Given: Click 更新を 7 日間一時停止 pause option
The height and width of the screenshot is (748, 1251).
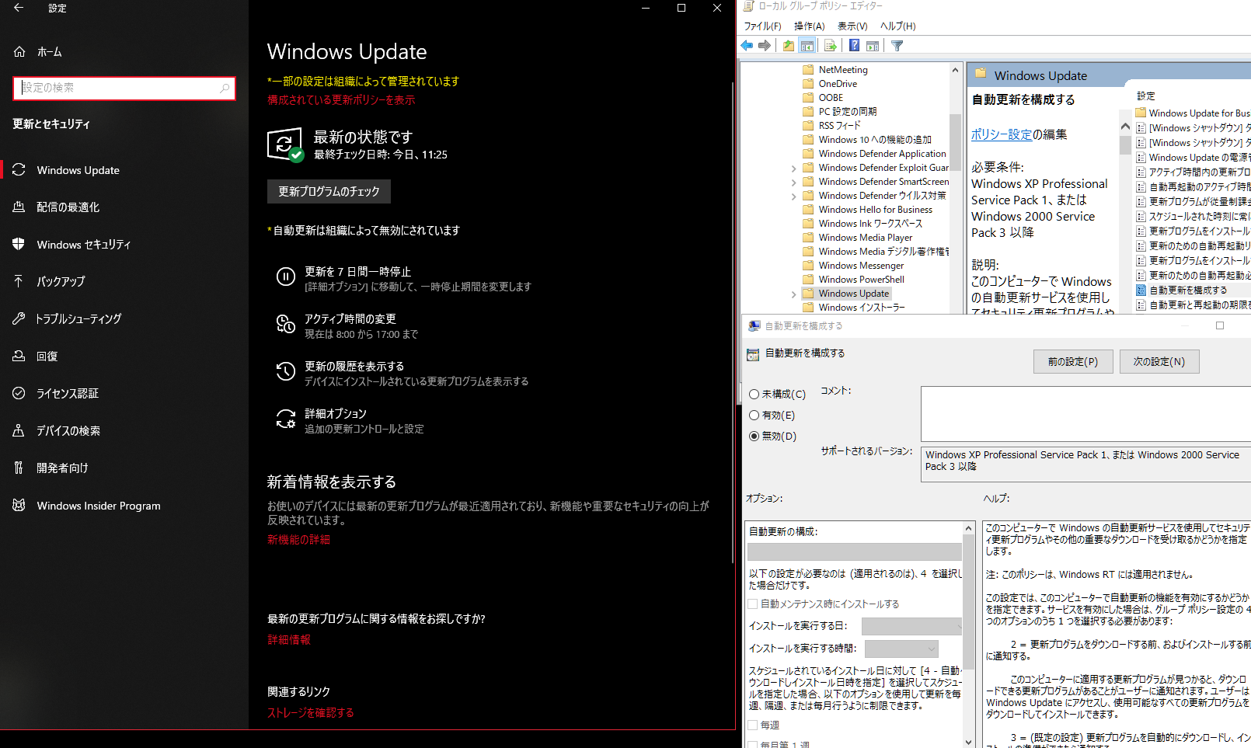Looking at the screenshot, I should click(404, 279).
